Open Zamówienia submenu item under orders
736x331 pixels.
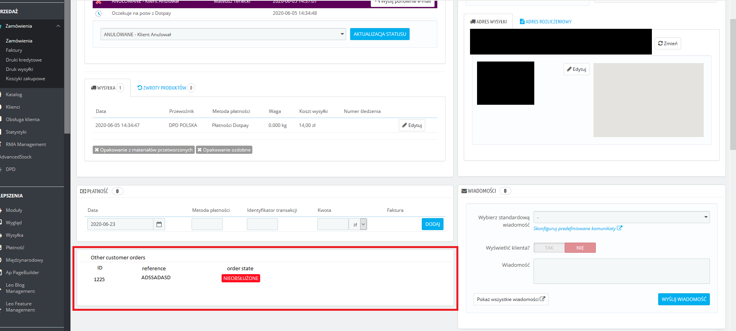(19, 41)
